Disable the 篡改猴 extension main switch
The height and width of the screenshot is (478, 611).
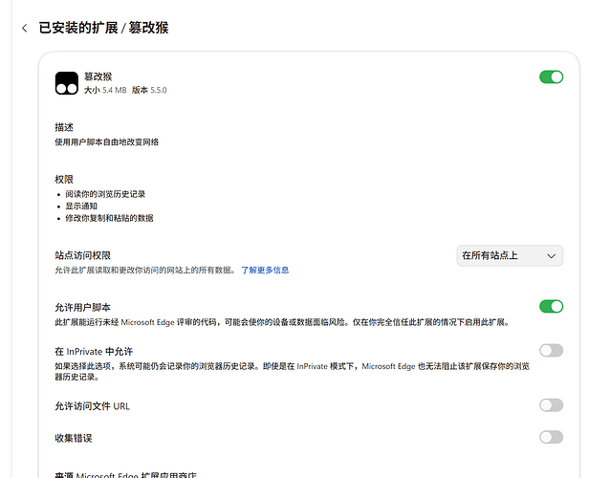[551, 77]
